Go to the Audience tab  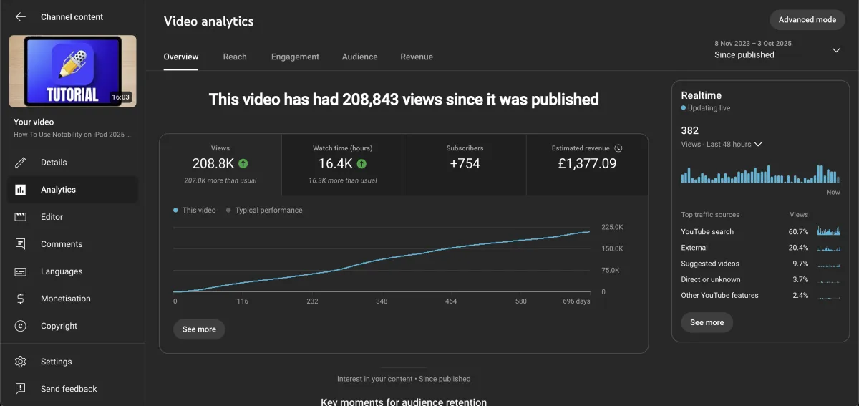(360, 57)
